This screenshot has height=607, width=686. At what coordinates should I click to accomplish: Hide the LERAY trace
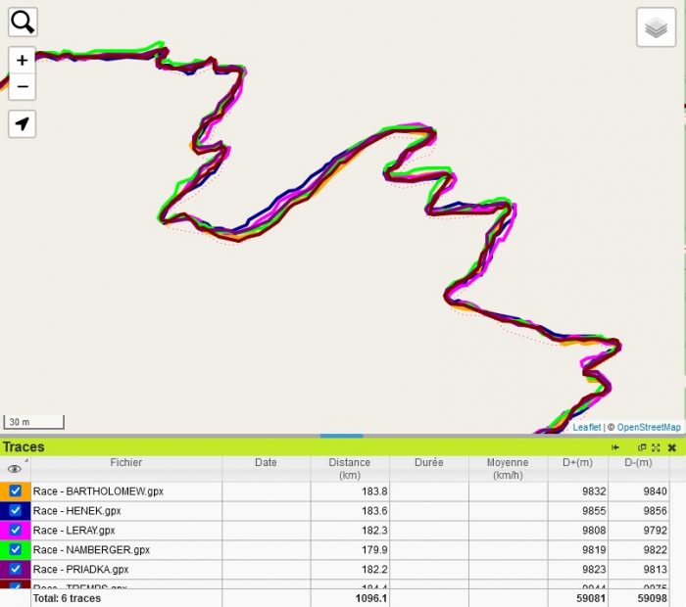16,530
